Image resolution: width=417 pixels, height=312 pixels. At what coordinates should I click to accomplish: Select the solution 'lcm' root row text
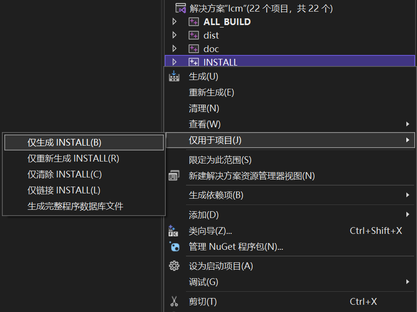point(261,9)
